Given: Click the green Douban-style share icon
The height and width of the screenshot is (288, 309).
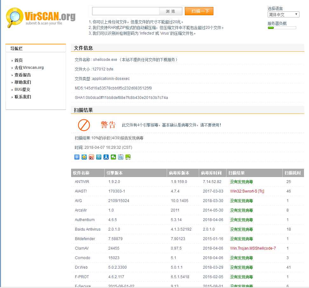Looking at the screenshot, I should pos(128,157).
